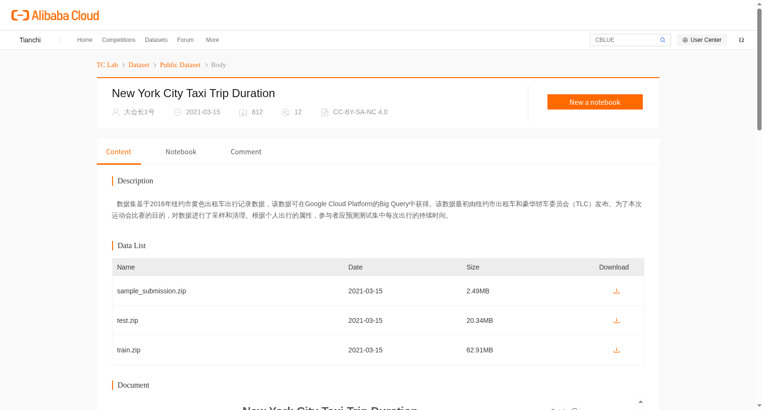Click the search magnifier icon
The width and height of the screenshot is (763, 410).
(662, 40)
